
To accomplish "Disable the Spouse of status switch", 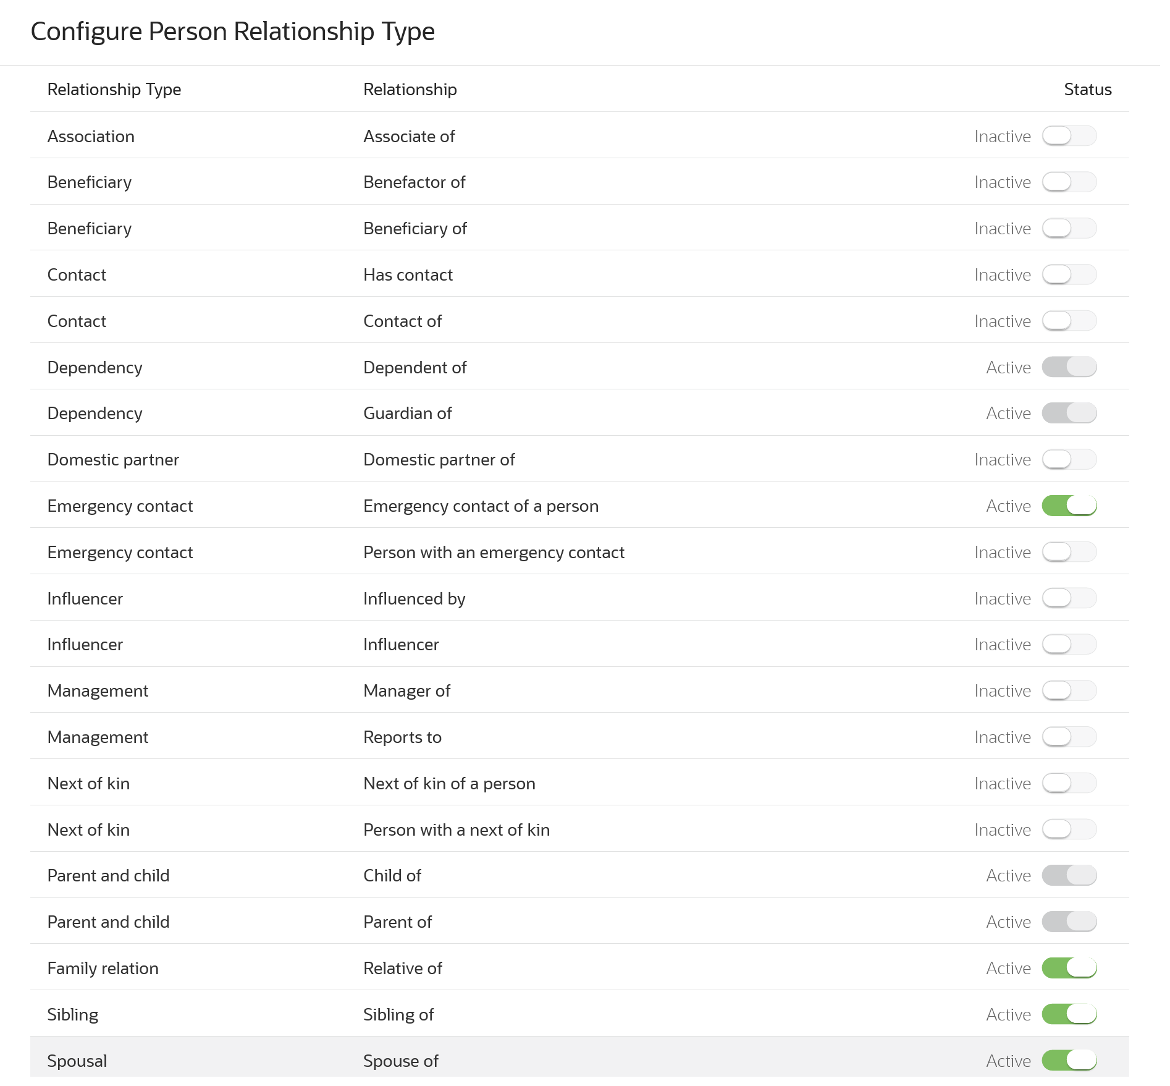I will pos(1069,1061).
